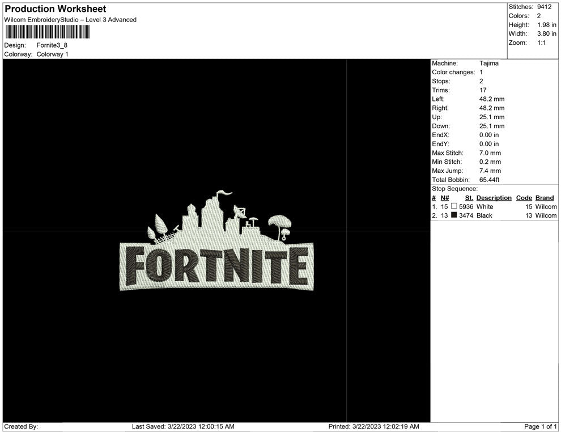
Task: Click the Height value 1.98 in
Action: [x=547, y=25]
